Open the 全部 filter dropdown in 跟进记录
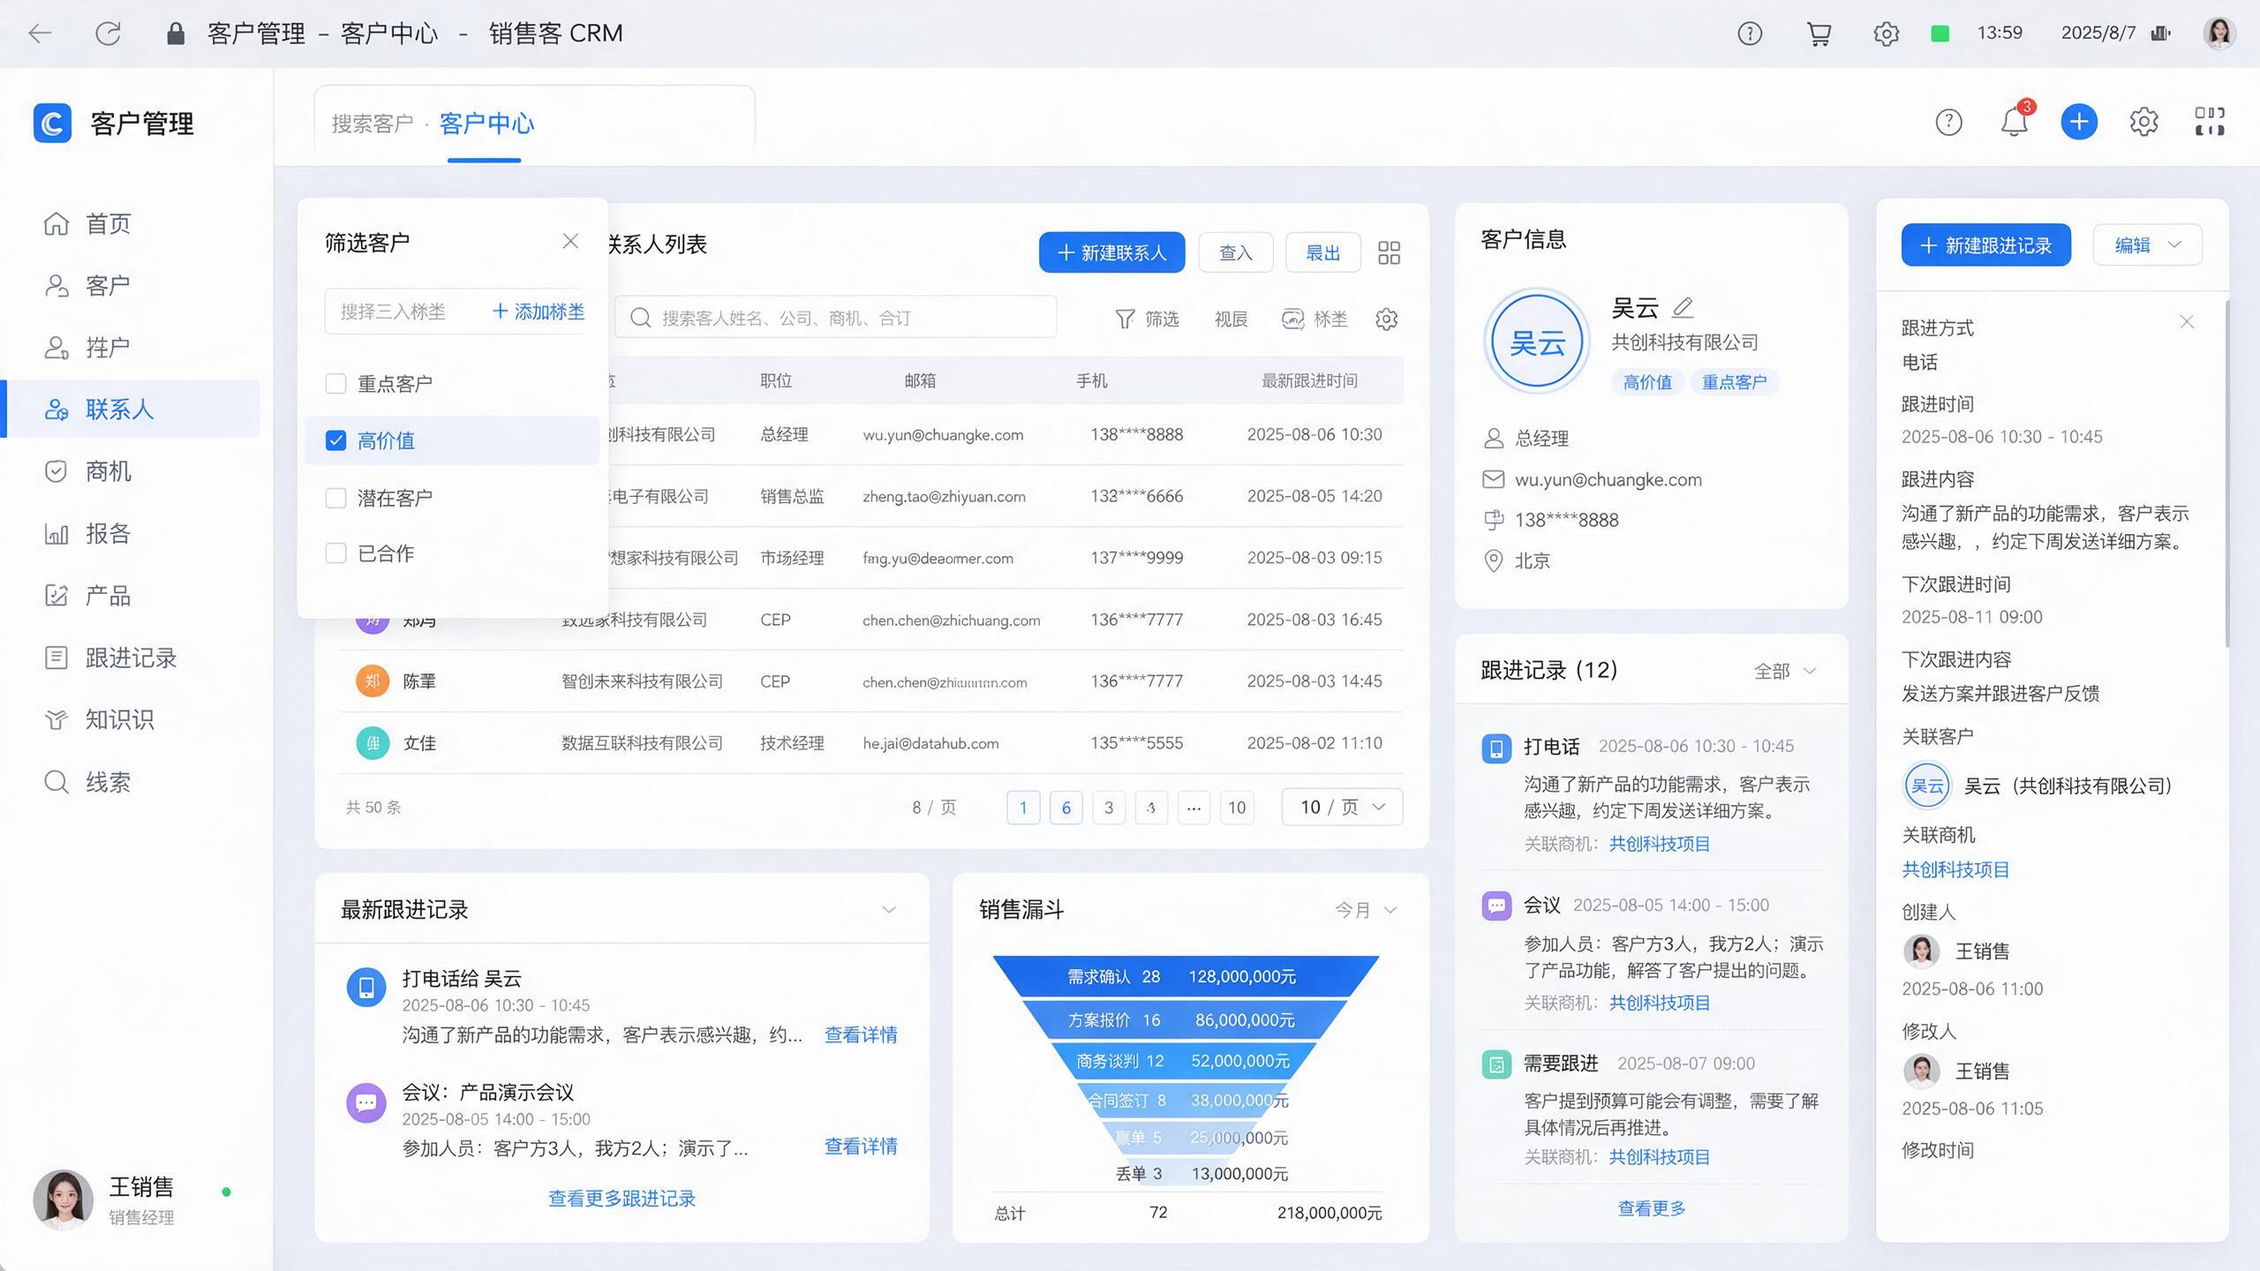 click(x=1785, y=672)
